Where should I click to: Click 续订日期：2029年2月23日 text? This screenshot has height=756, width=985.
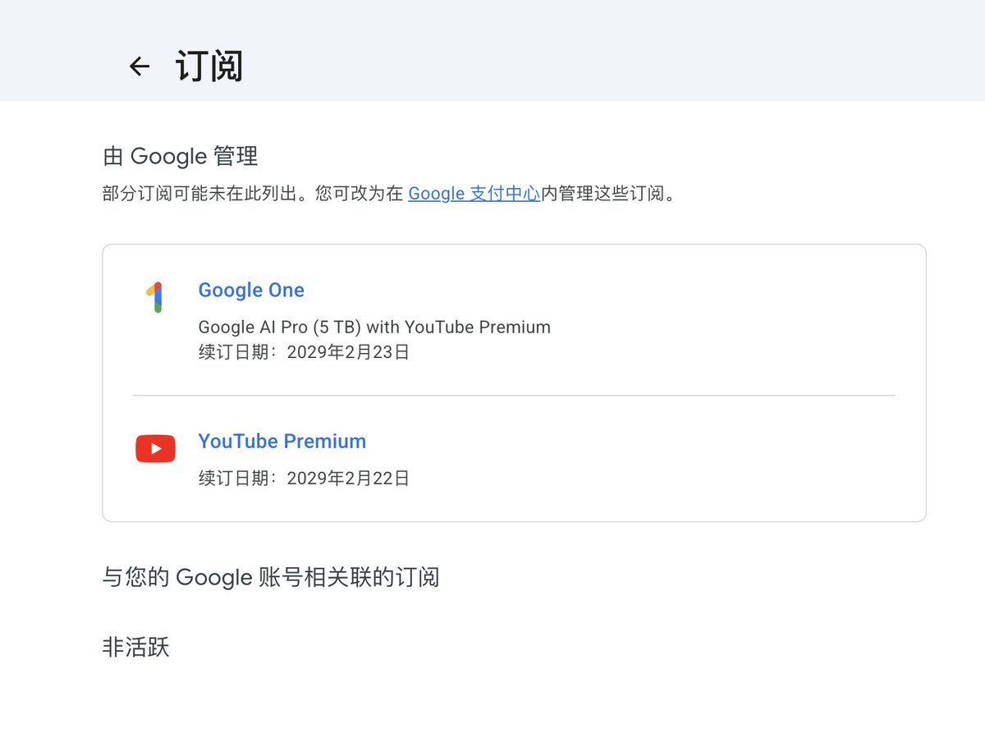[304, 353]
